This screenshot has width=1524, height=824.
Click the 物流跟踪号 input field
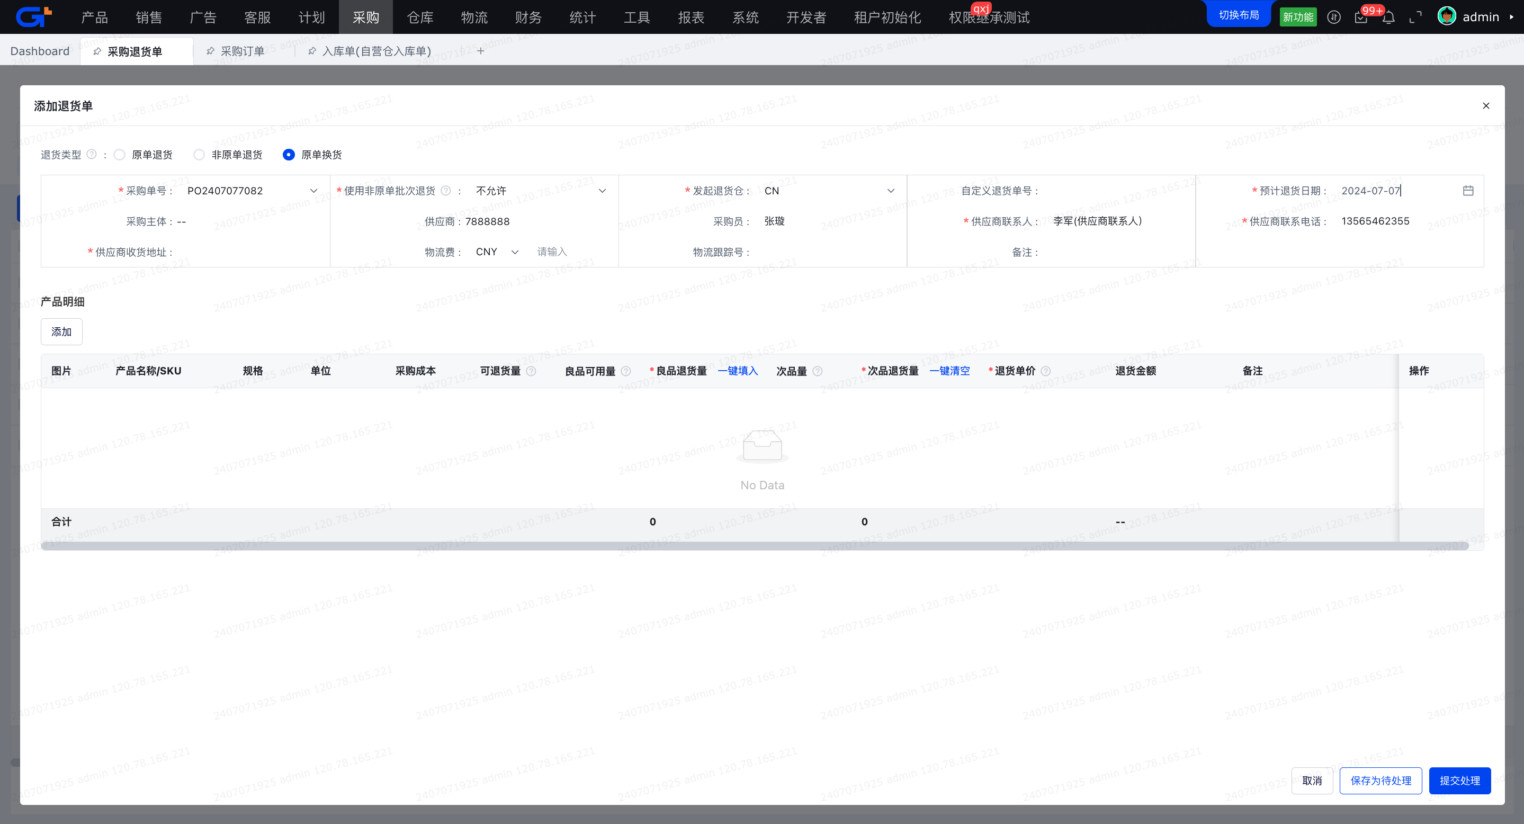point(828,252)
